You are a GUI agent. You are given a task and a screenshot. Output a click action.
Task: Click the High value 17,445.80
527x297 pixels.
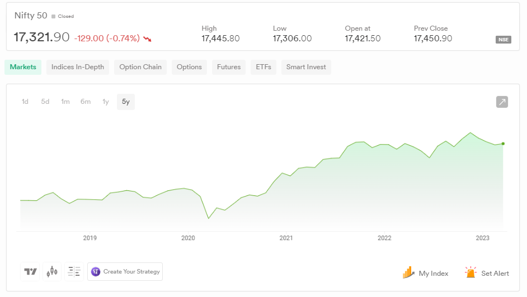click(220, 39)
